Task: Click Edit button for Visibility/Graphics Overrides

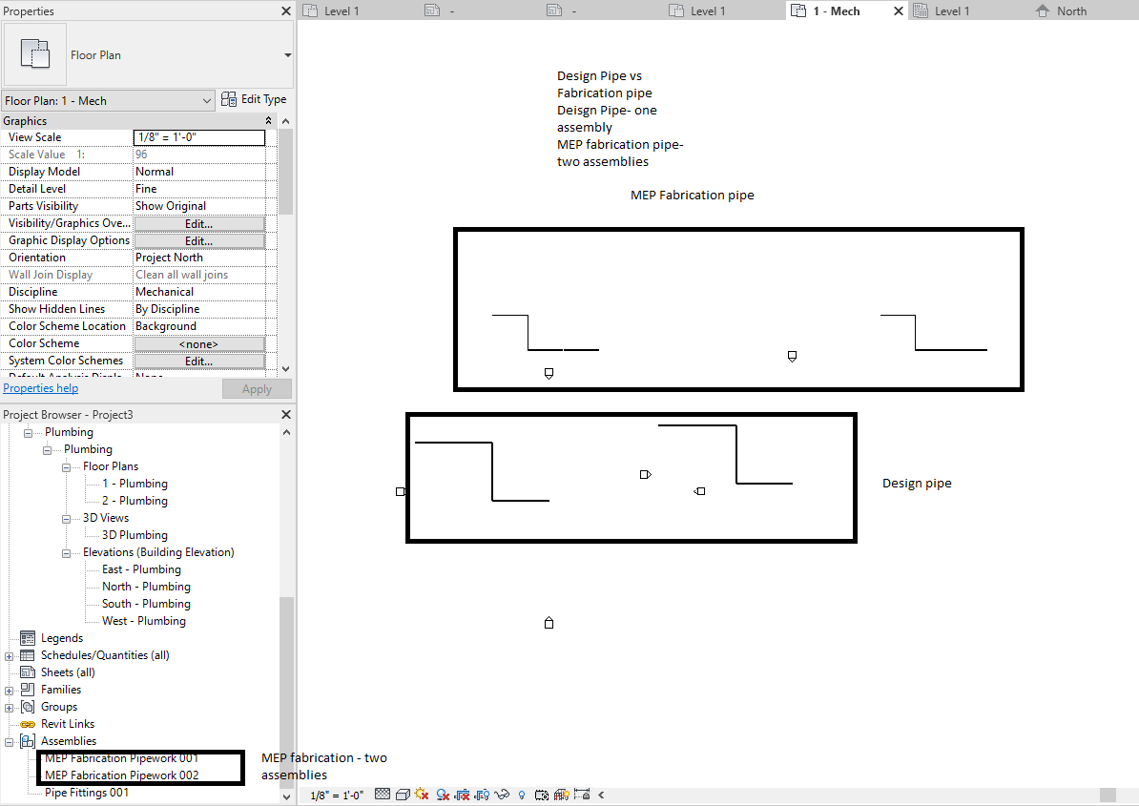Action: [199, 222]
